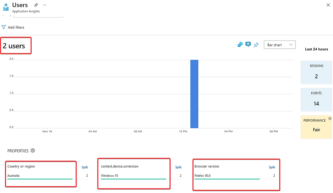Click the PROPERTIES heading
The image size is (333, 193).
[18, 151]
